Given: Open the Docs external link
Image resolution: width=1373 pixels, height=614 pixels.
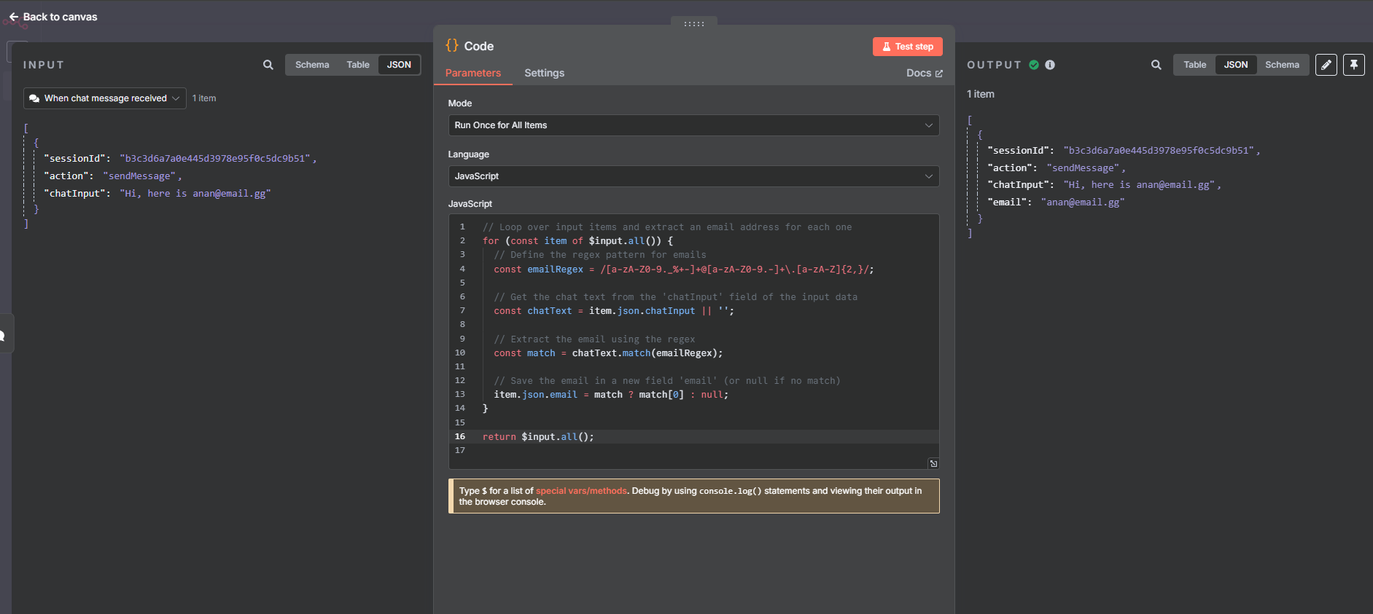Looking at the screenshot, I should pyautogui.click(x=925, y=73).
